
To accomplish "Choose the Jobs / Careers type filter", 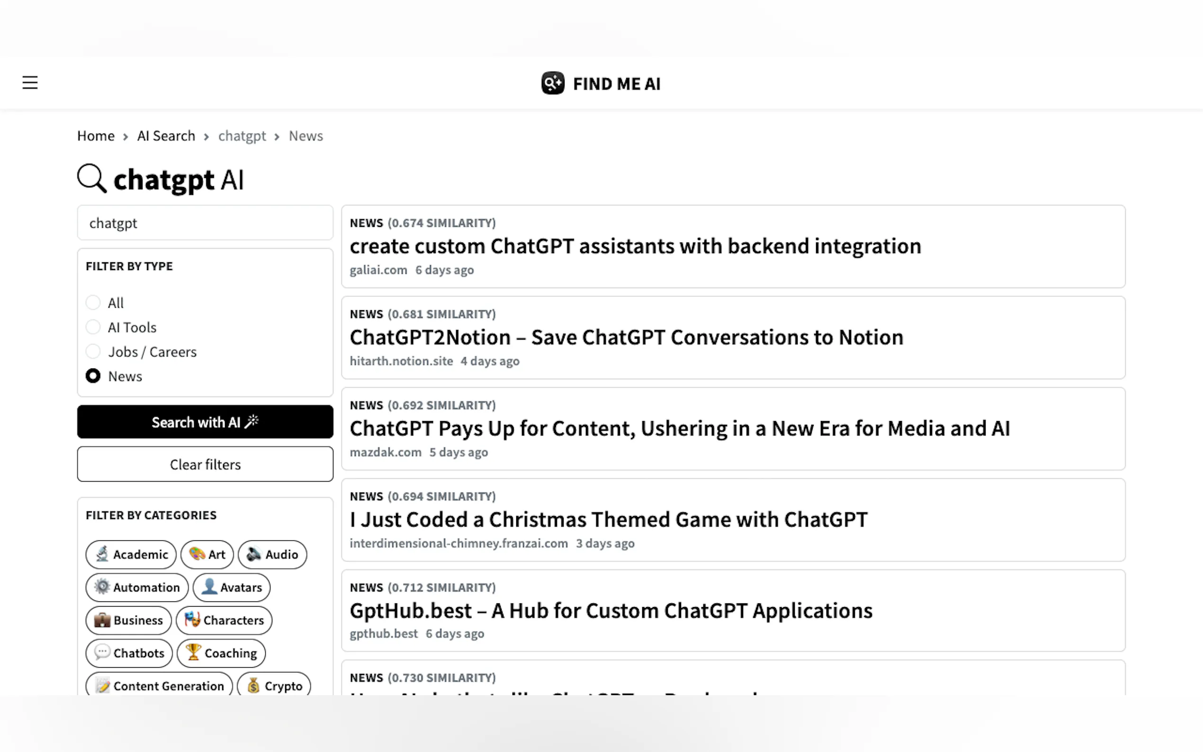I will tap(93, 352).
